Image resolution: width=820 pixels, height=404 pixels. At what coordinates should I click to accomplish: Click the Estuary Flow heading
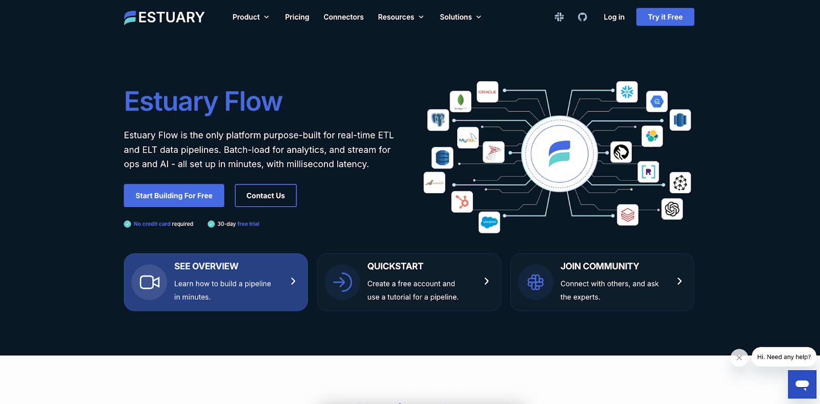[203, 101]
